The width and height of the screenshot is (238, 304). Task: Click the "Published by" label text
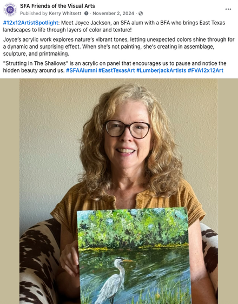(34, 14)
